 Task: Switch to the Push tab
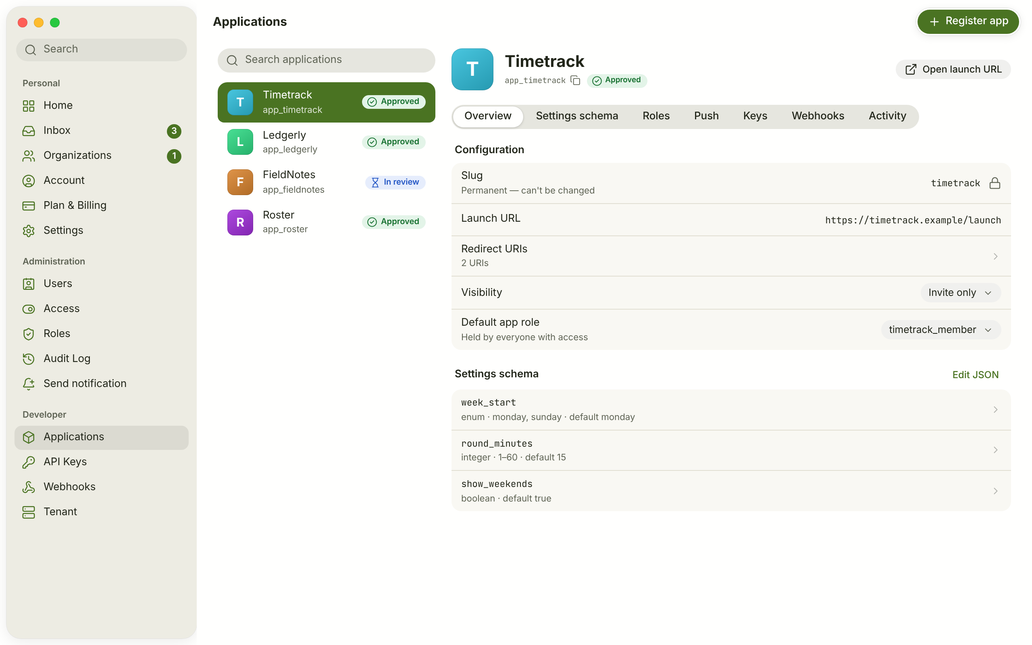pyautogui.click(x=706, y=116)
